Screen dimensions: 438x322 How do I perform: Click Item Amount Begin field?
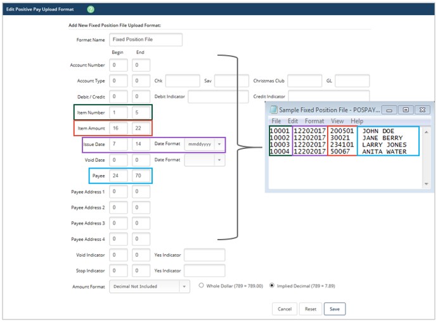pos(119,128)
